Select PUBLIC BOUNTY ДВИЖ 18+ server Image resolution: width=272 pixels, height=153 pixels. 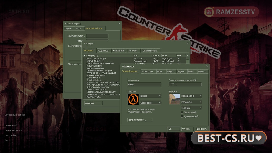coord(101,87)
